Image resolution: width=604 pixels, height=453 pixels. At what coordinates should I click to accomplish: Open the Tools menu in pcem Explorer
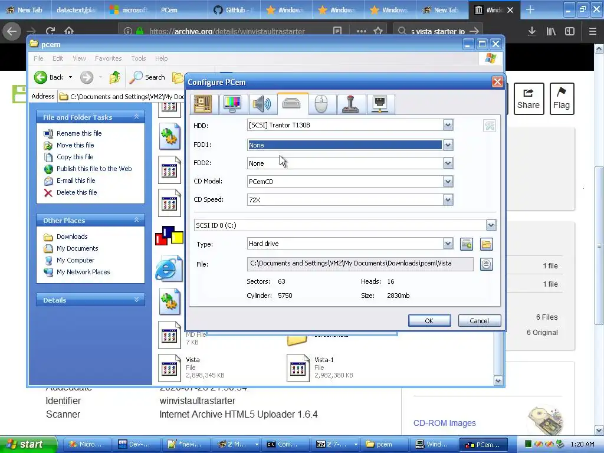[138, 58]
